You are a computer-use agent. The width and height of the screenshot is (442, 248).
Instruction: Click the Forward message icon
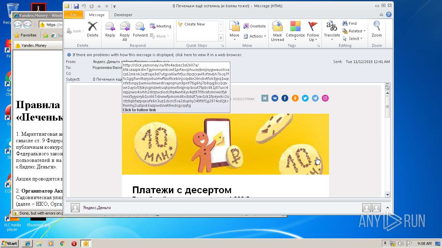[140, 29]
